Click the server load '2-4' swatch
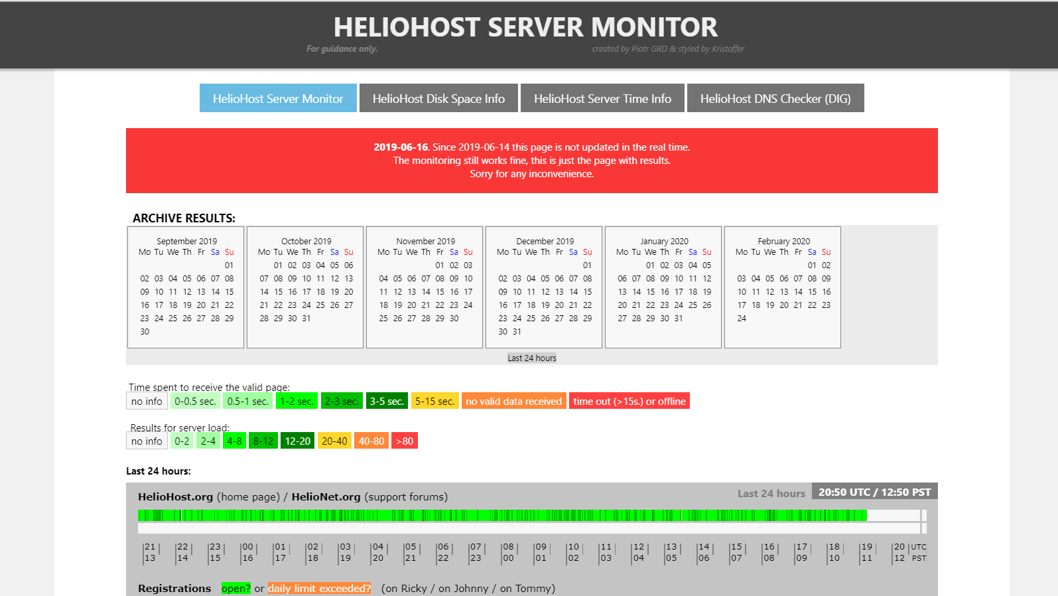Image resolution: width=1058 pixels, height=596 pixels. pyautogui.click(x=208, y=441)
